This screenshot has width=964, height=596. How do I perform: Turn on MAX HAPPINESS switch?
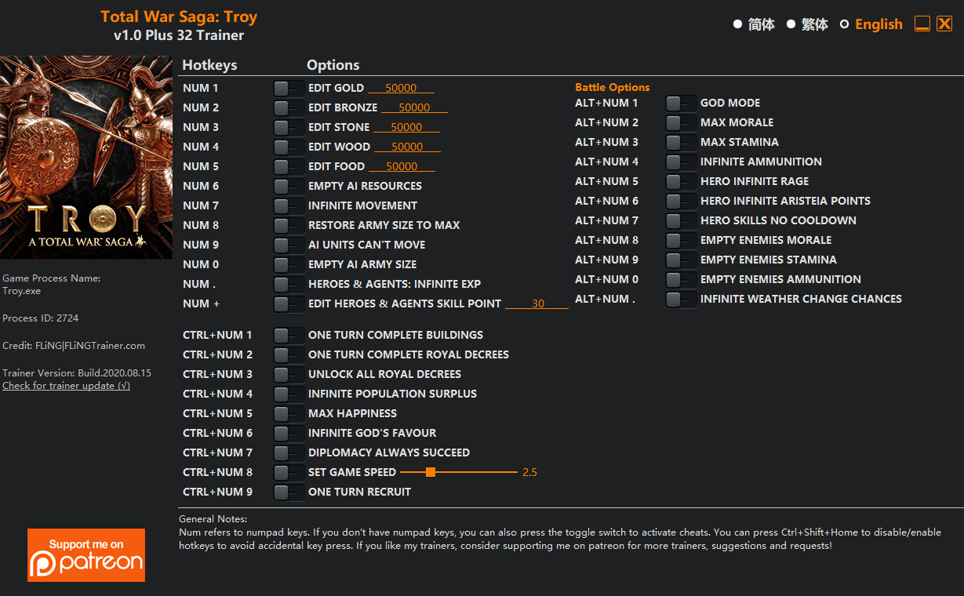click(289, 414)
